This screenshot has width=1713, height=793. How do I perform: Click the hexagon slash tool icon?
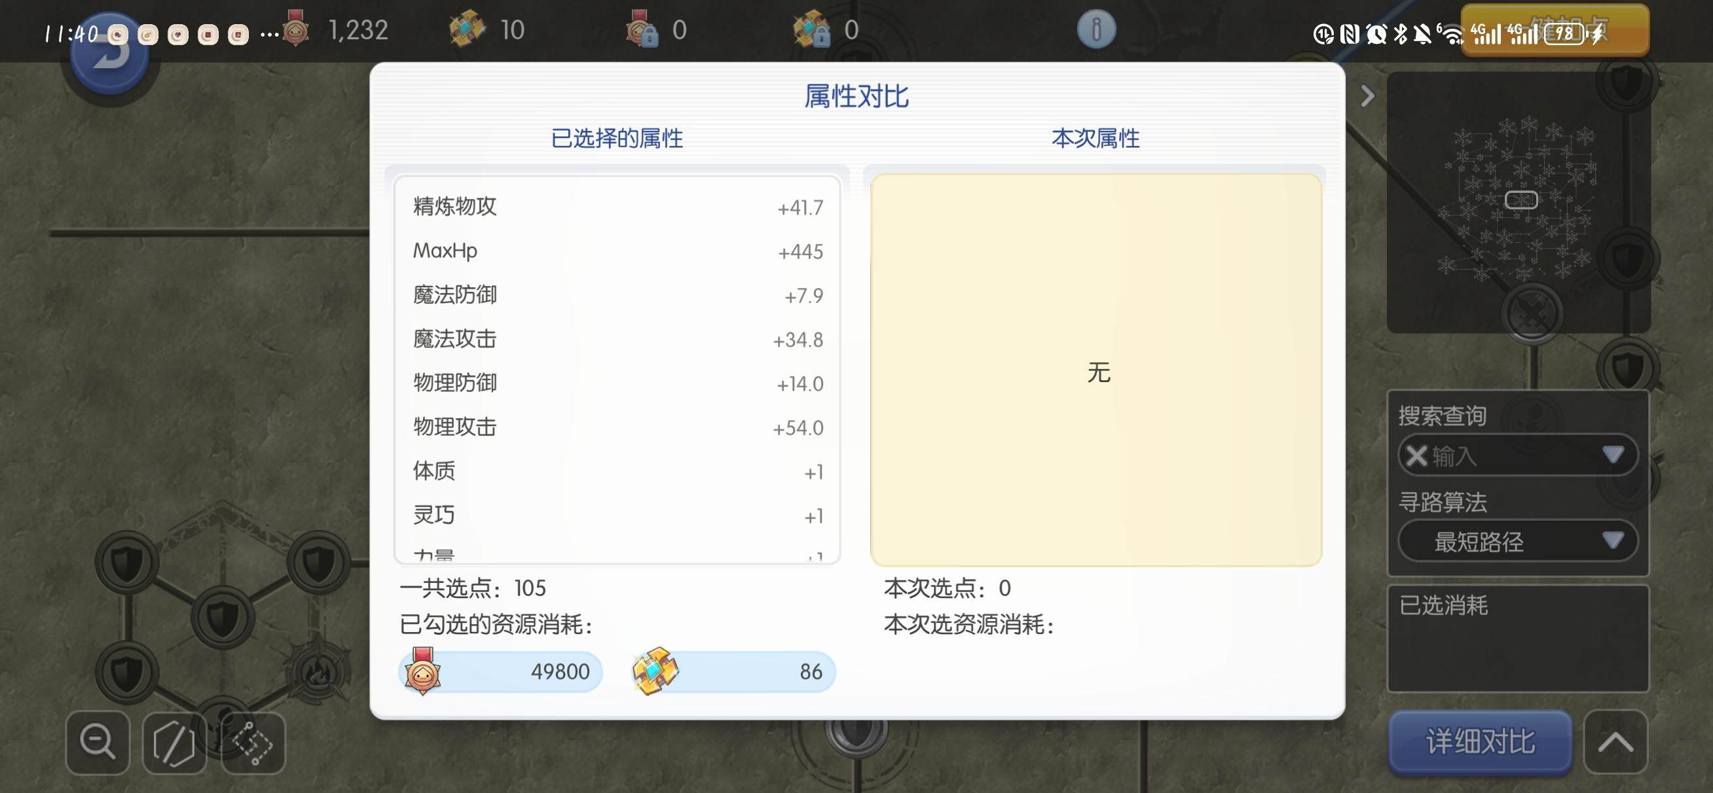pos(174,742)
